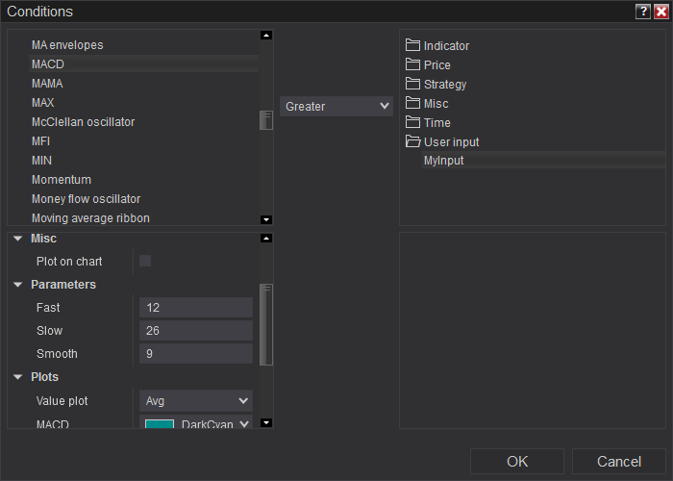
Task: Select Momentum from the indicator list
Action: click(x=62, y=180)
